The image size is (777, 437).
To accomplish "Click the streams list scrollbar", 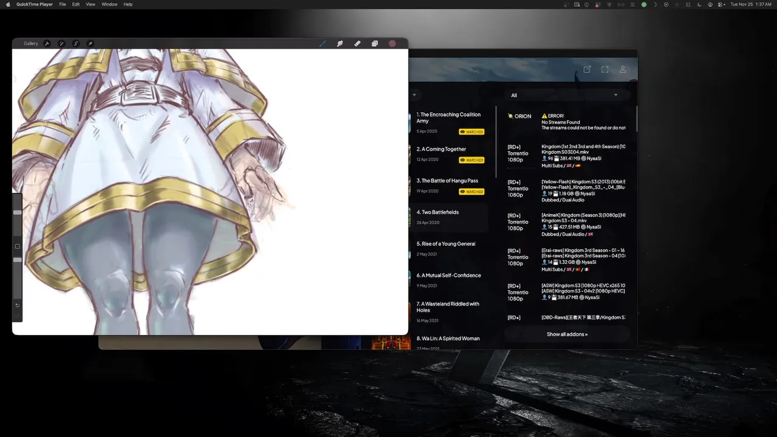I will (636, 119).
